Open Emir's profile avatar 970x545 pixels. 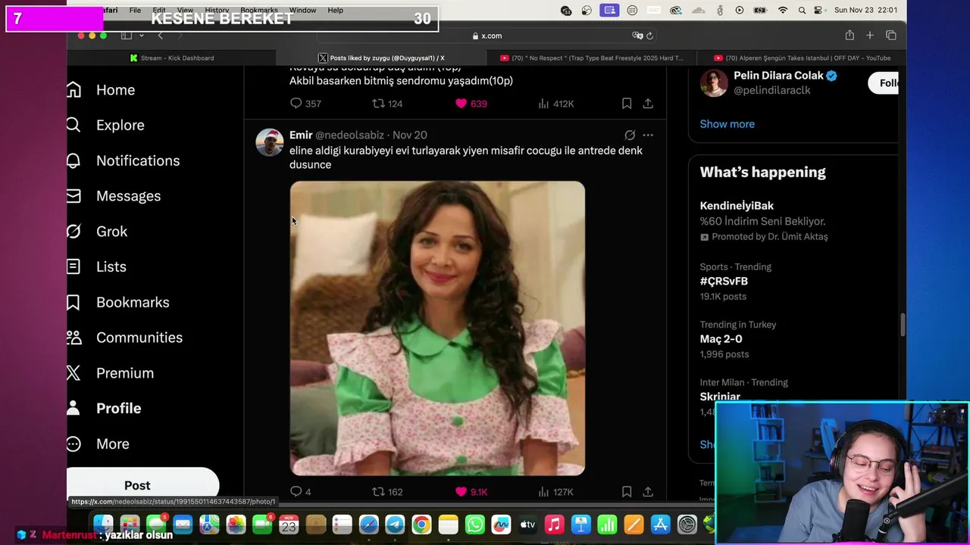tap(269, 142)
